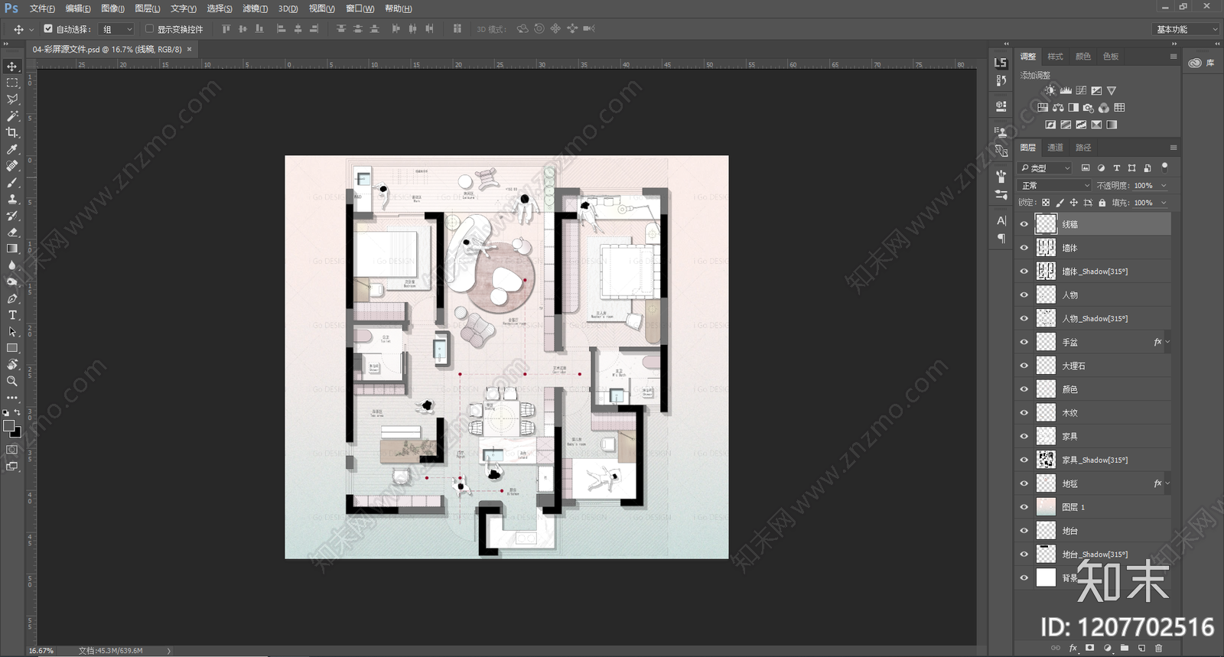Select the 图层 1 layer thumbnail
Viewport: 1224px width, 657px height.
1046,507
